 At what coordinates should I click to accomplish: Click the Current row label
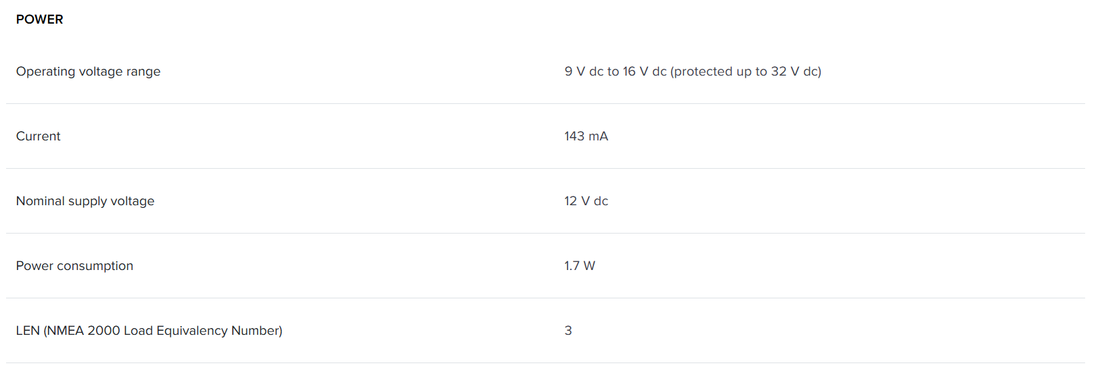pyautogui.click(x=38, y=136)
